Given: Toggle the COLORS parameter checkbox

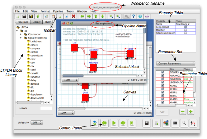Looking at the screenshot, I should (x=162, y=72).
